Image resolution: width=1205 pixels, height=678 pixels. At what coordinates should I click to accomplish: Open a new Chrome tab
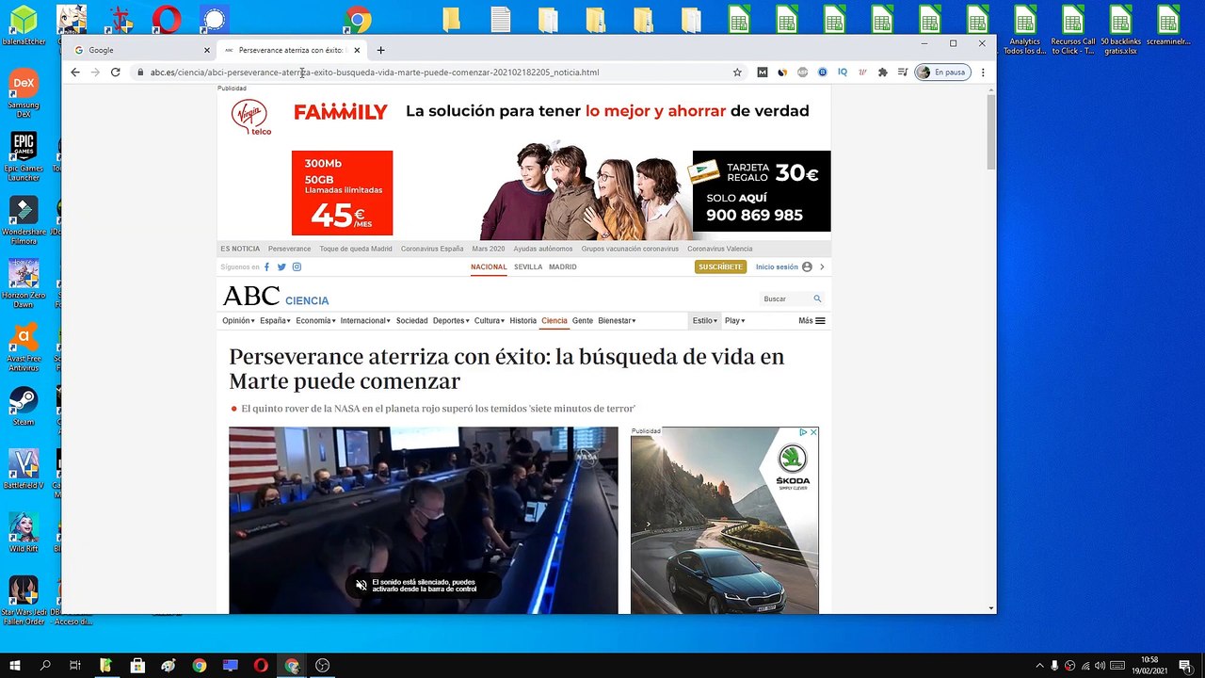[380, 50]
